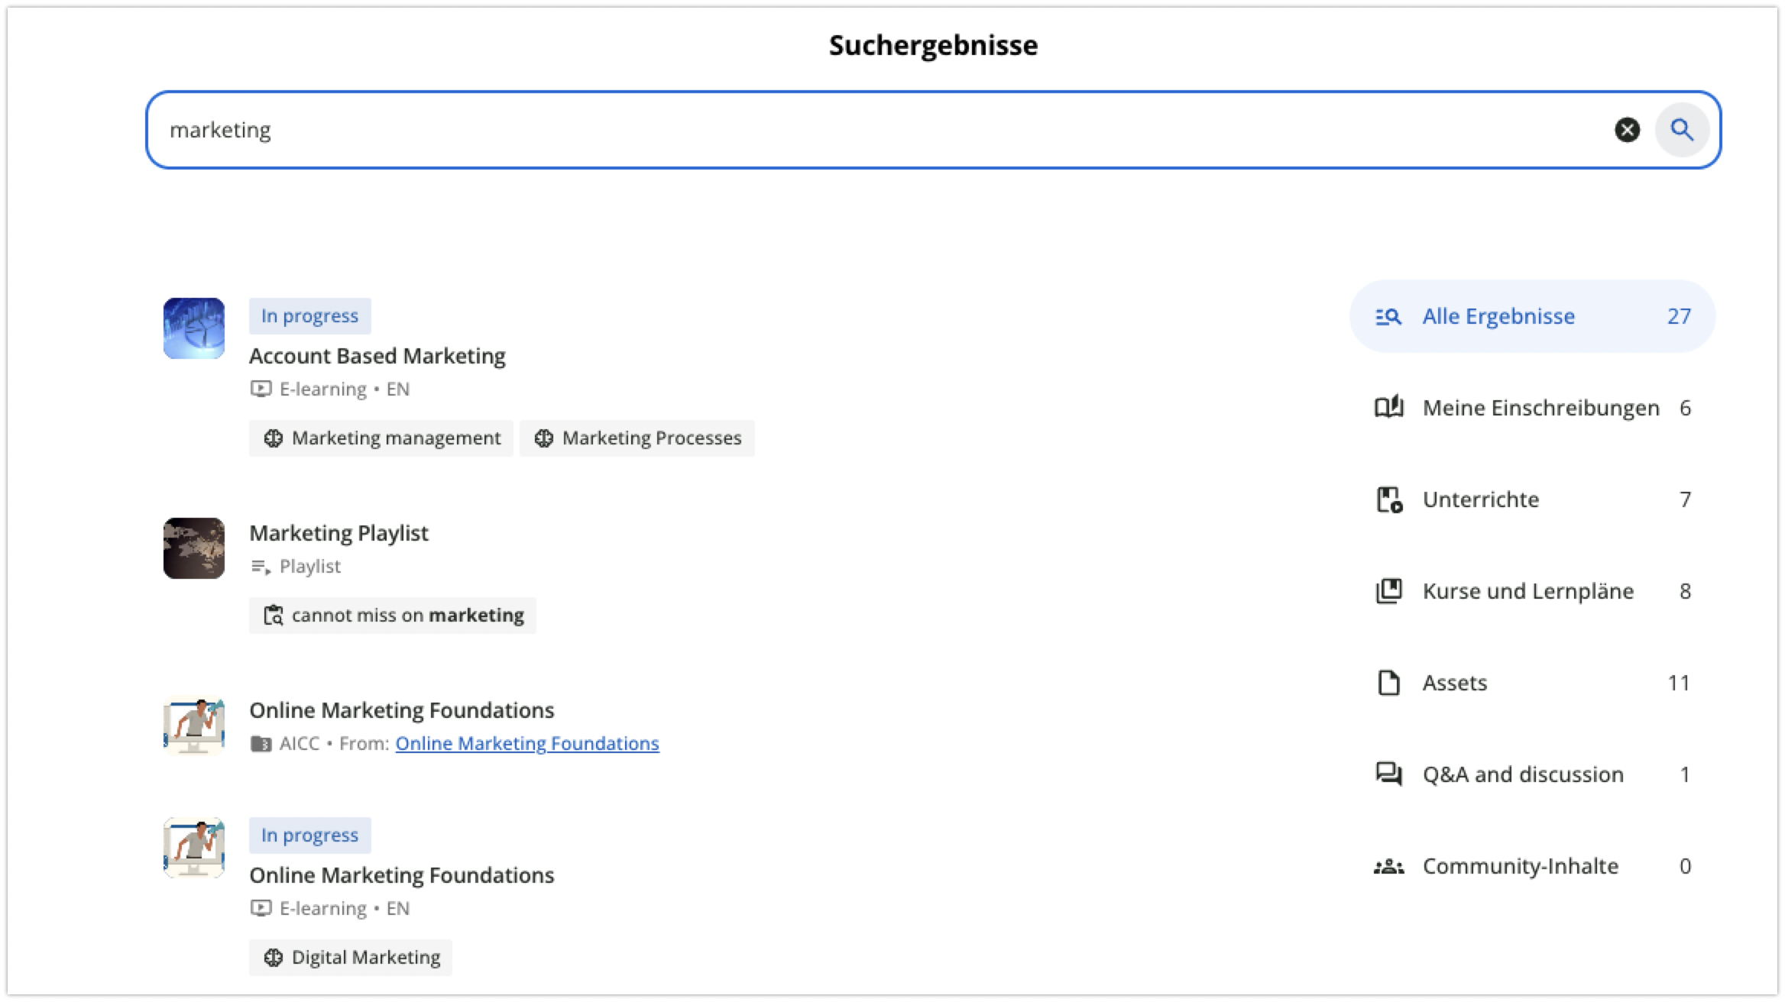
Task: Click the Assets document icon
Action: pos(1388,683)
